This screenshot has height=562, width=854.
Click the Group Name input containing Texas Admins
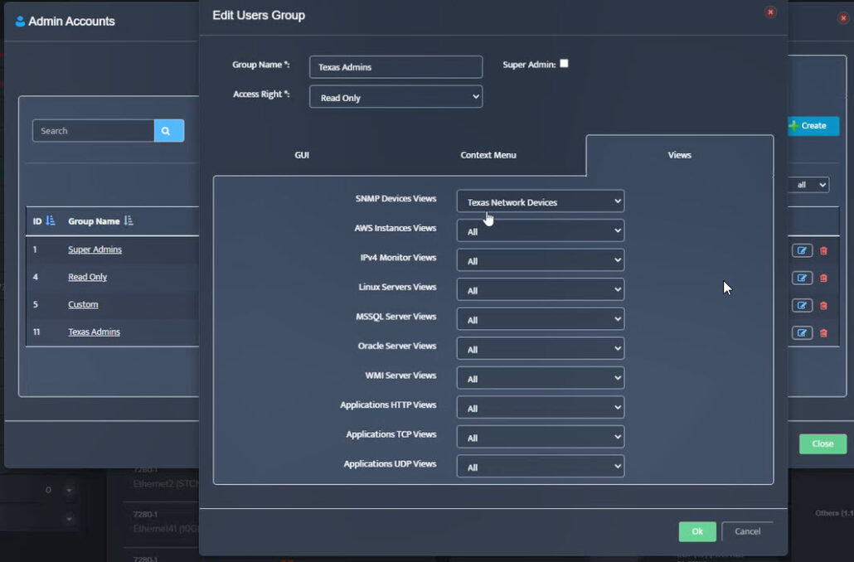pos(395,66)
